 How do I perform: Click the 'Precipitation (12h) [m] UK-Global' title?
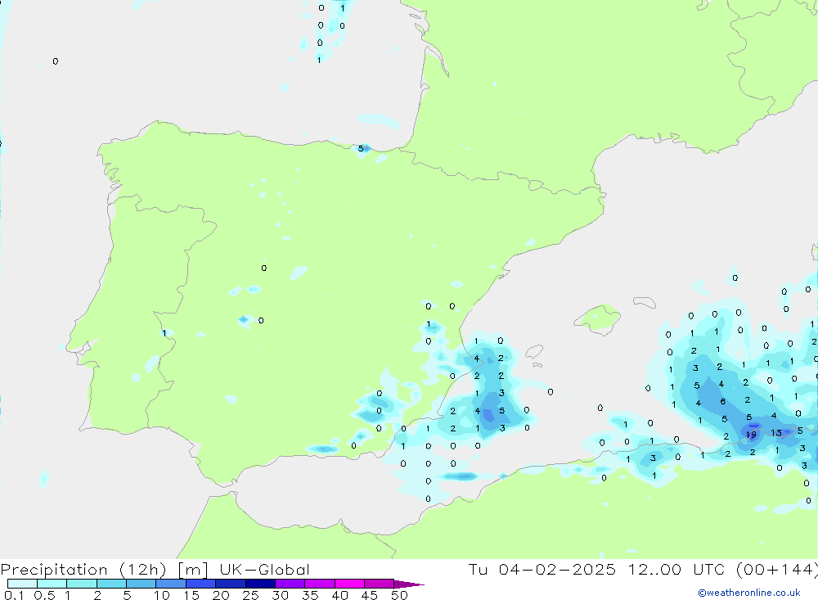tap(155, 569)
